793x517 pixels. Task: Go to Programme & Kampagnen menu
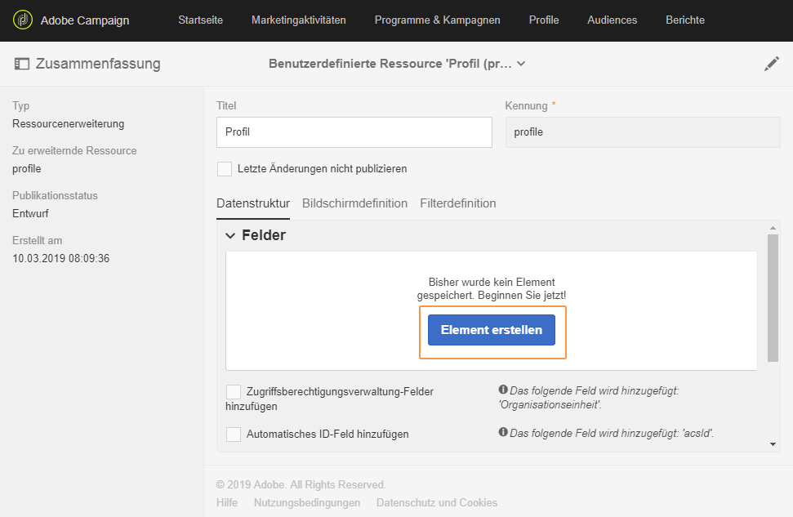(437, 20)
